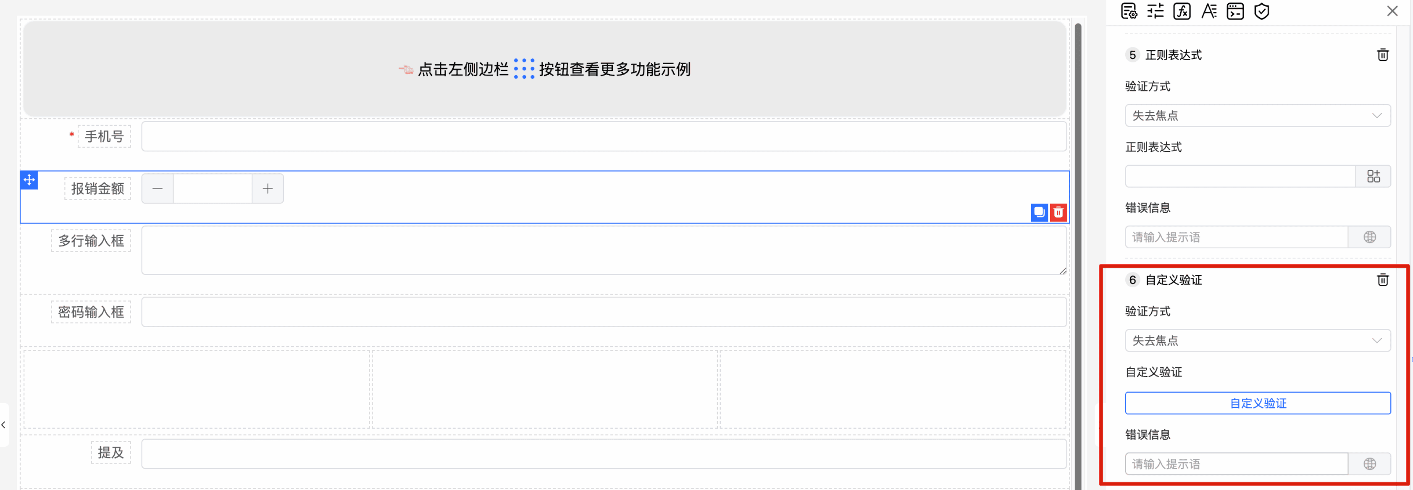Open the shield validation icon

[1262, 11]
